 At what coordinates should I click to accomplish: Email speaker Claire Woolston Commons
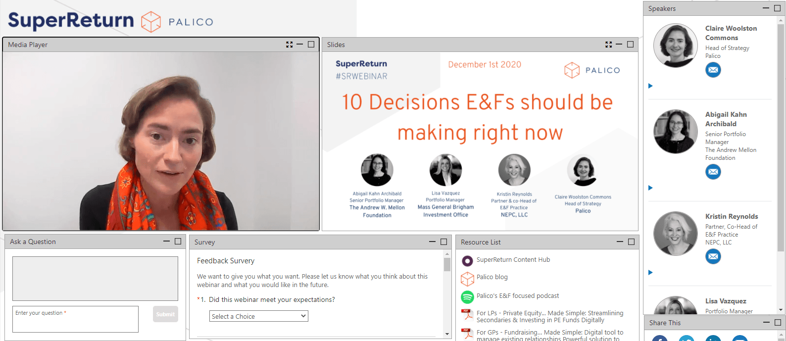[713, 70]
